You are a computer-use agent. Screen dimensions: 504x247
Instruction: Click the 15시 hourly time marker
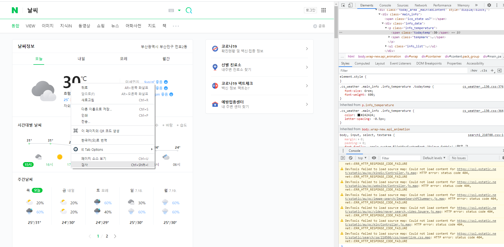28,164
